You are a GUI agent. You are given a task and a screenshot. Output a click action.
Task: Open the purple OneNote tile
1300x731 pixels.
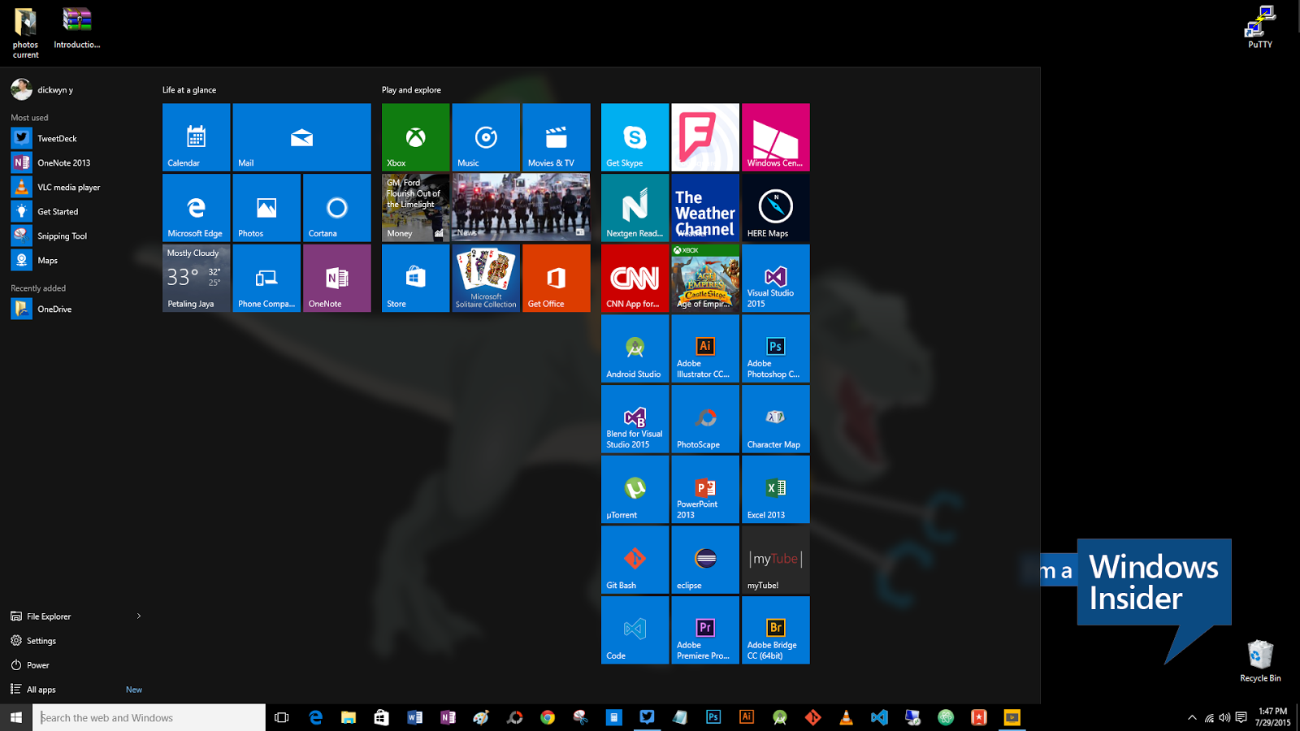pos(337,279)
